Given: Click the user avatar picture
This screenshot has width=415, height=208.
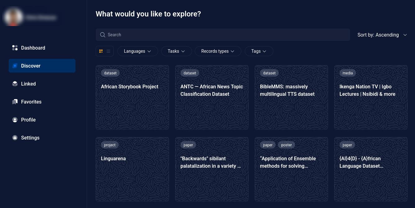Looking at the screenshot, I should point(13,17).
